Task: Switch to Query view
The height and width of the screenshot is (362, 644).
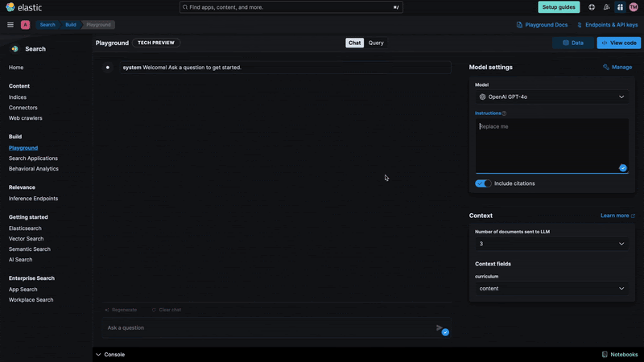Action: click(376, 43)
